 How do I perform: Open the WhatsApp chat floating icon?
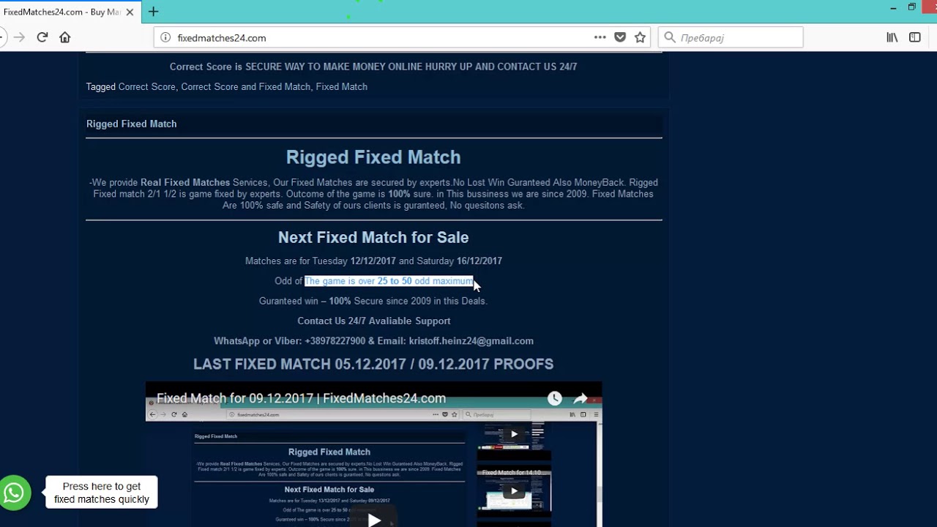point(15,493)
